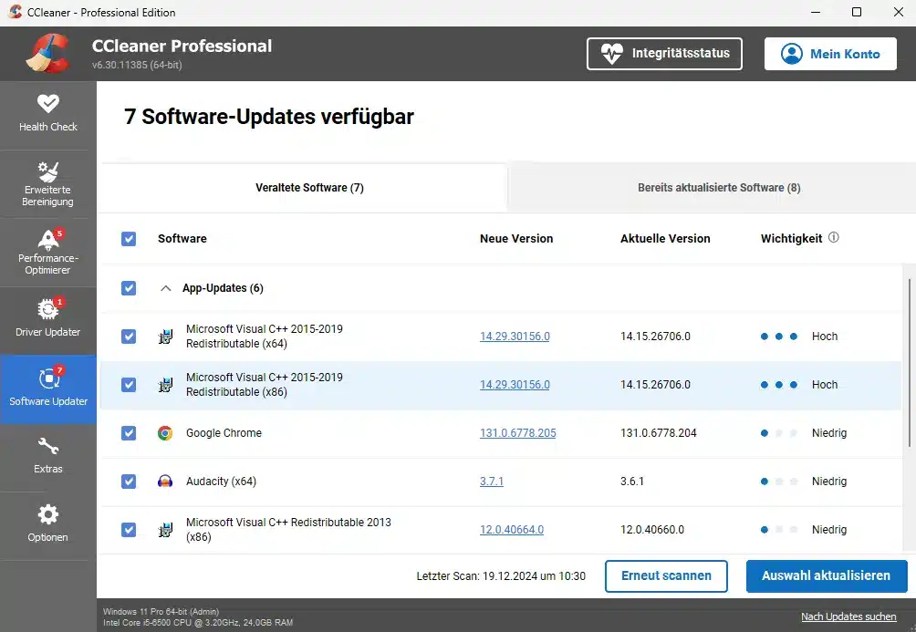Click the vertical scrollbar of update list
This screenshot has height=632, width=916.
click(x=909, y=363)
